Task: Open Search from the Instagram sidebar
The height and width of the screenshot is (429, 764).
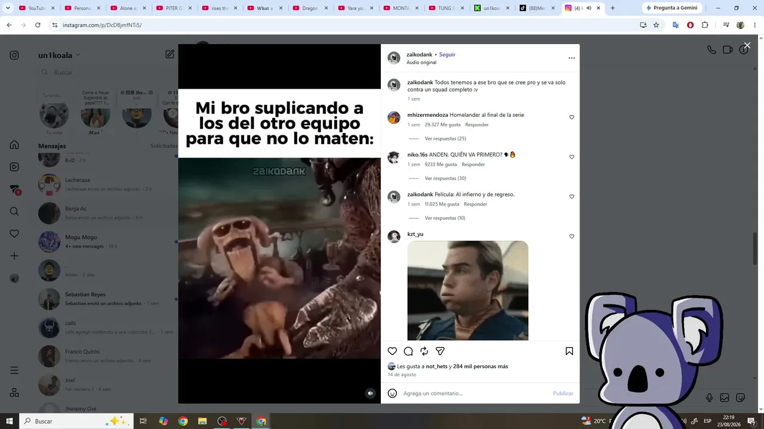Action: click(x=14, y=212)
